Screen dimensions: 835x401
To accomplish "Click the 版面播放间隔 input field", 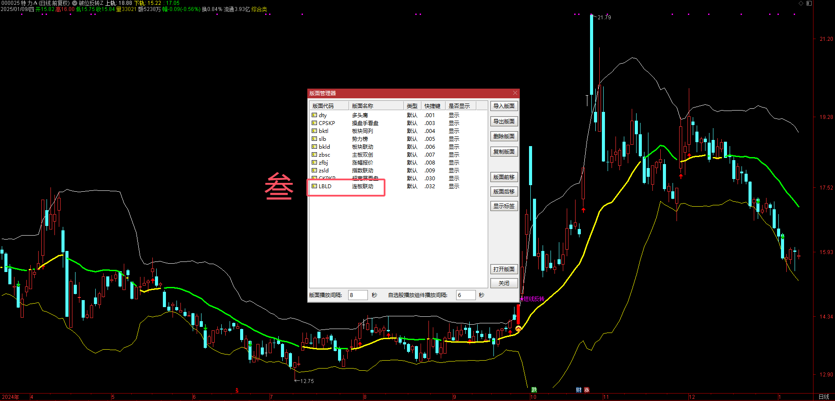I will pos(358,295).
